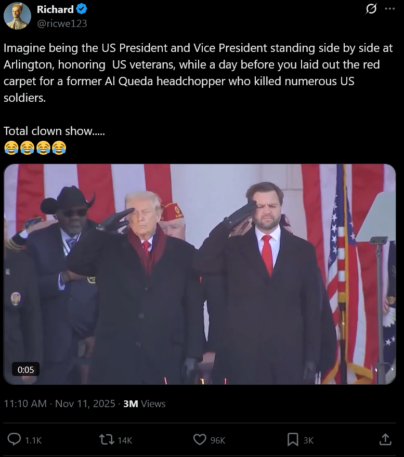Viewport: 404px width, 457px height.
Task: Click the 14K reposts count
Action: tap(125, 440)
